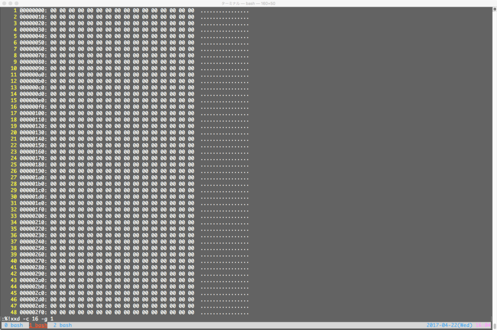Viewport: 497px width, 330px height.
Task: Click the date 2017-04-22(Wed) in status bar
Action: pos(449,325)
